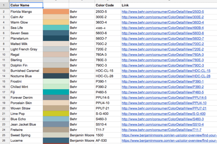Viewport: 217px width, 144px height.
Task: Click the Fiji turquoise swatch cell
Action: (56, 92)
